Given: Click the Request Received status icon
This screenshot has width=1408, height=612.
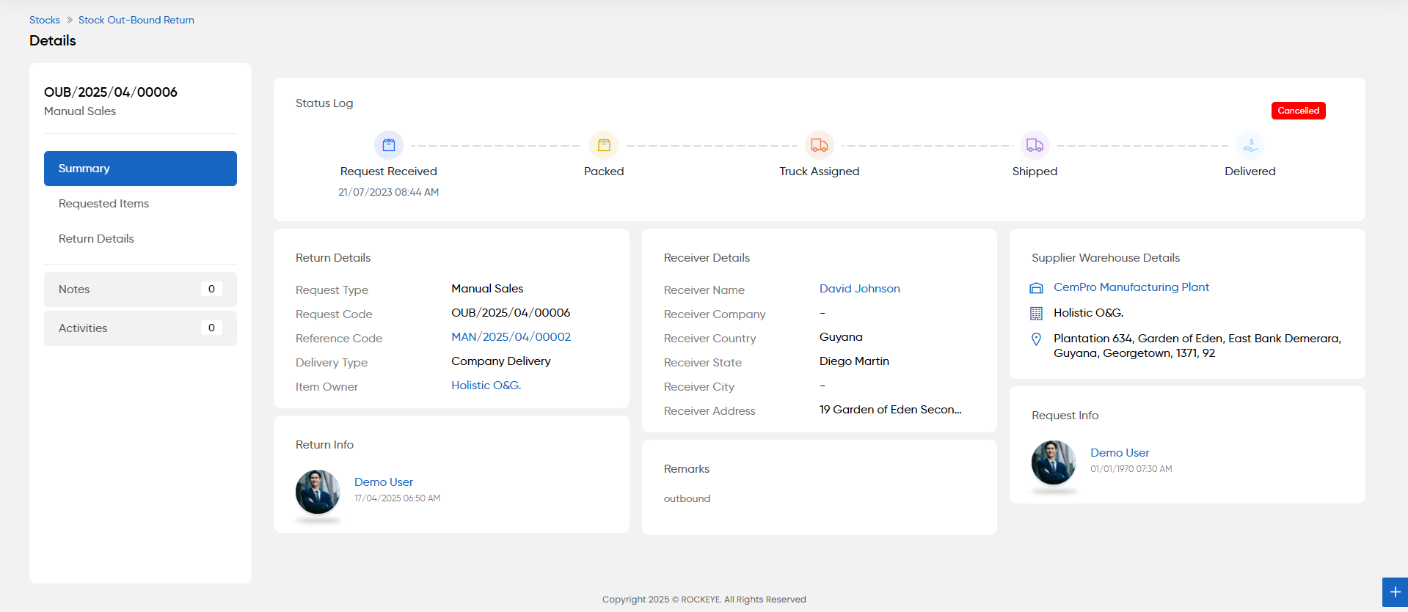Looking at the screenshot, I should (389, 145).
